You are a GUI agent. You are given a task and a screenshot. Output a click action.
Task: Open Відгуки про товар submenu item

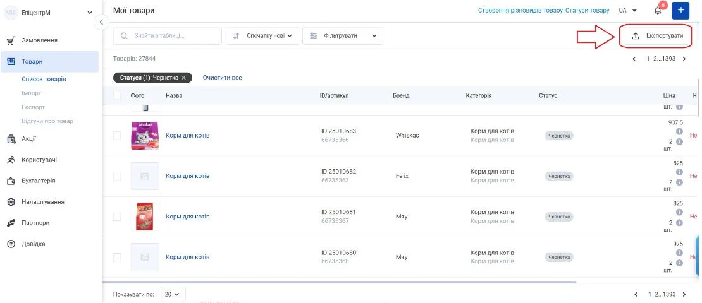47,121
